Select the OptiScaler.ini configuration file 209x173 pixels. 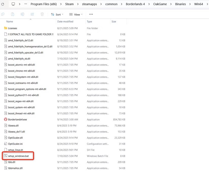click(x=15, y=144)
